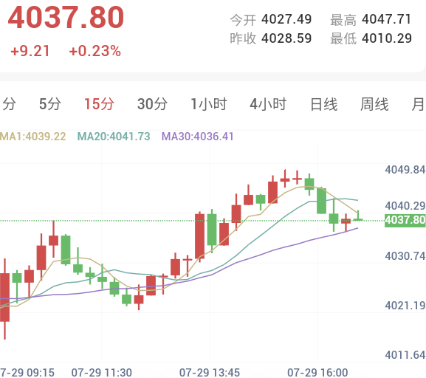Select the partially visible 月 tab
The width and height of the screenshot is (426, 378).
[x=419, y=104]
